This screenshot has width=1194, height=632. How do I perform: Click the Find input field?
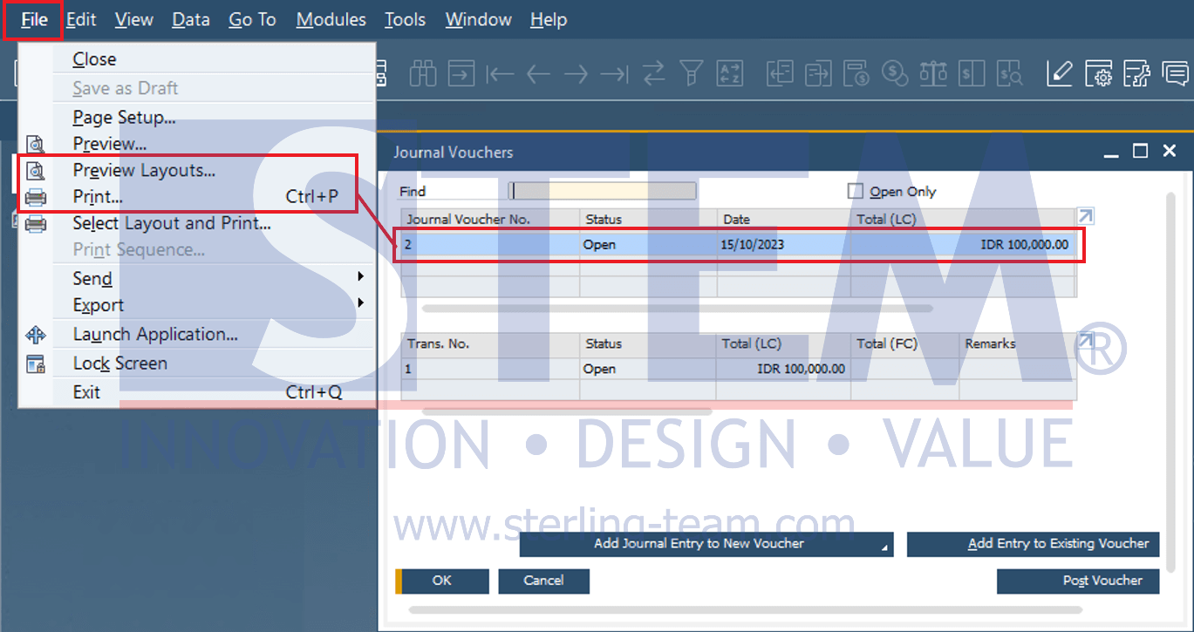pyautogui.click(x=603, y=192)
